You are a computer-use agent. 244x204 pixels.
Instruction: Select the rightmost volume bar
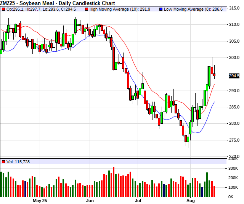(x=214, y=191)
